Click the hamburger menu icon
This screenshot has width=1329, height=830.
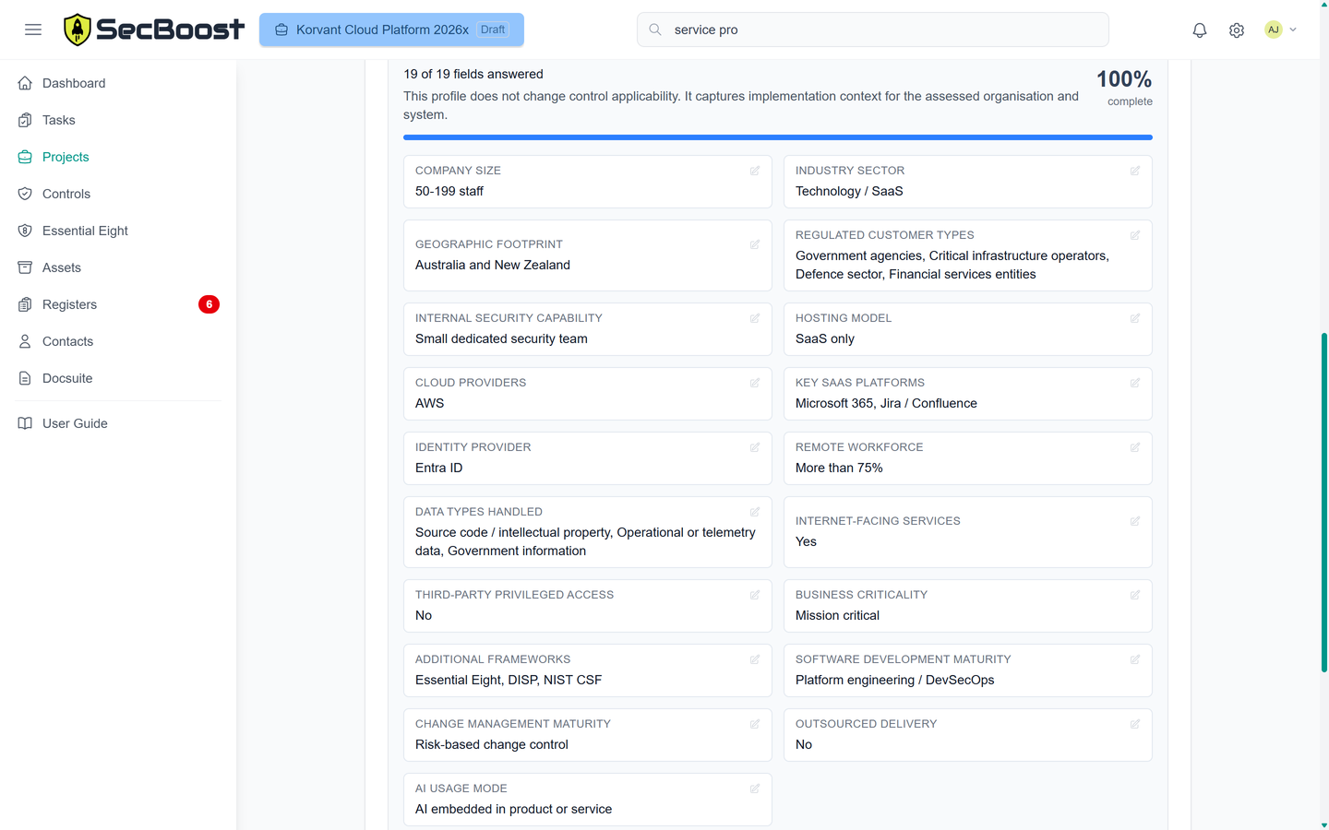(33, 29)
